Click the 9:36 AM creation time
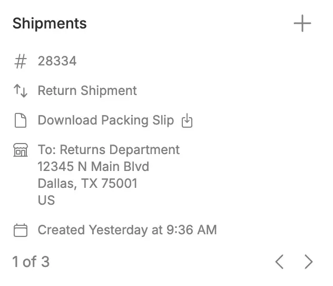The height and width of the screenshot is (286, 333). (192, 230)
